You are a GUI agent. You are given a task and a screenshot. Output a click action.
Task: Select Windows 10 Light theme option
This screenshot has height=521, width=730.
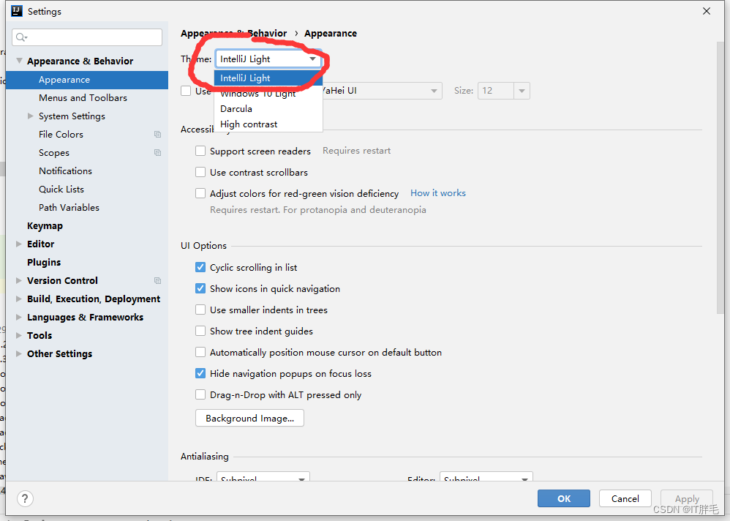tap(268, 94)
